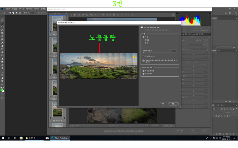Viewport: 238px width, 148px height.
Task: Click Camera Raw trash delete icon
Action: (132, 15)
